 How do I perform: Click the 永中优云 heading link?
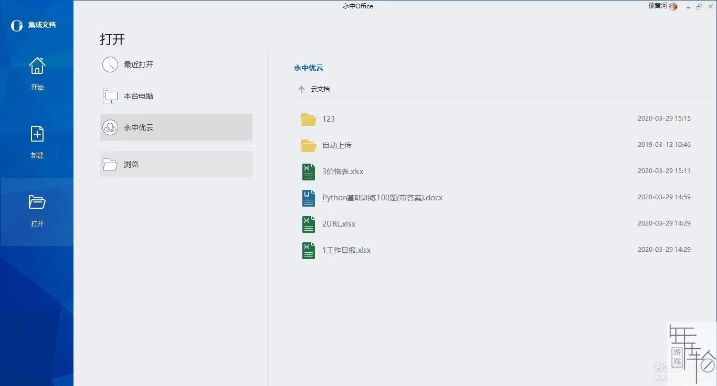point(309,68)
